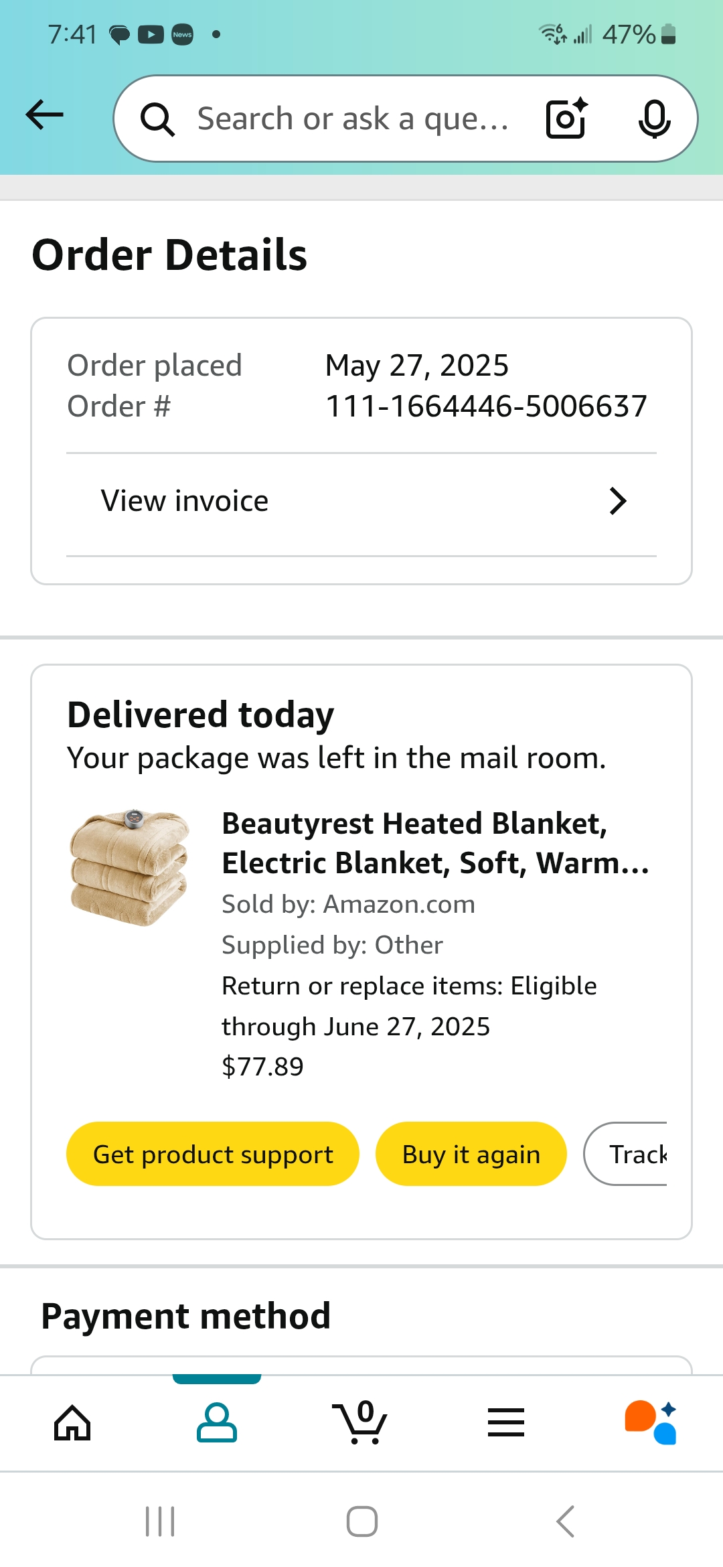Tap the back arrow icon
The width and height of the screenshot is (723, 1567).
pyautogui.click(x=45, y=115)
